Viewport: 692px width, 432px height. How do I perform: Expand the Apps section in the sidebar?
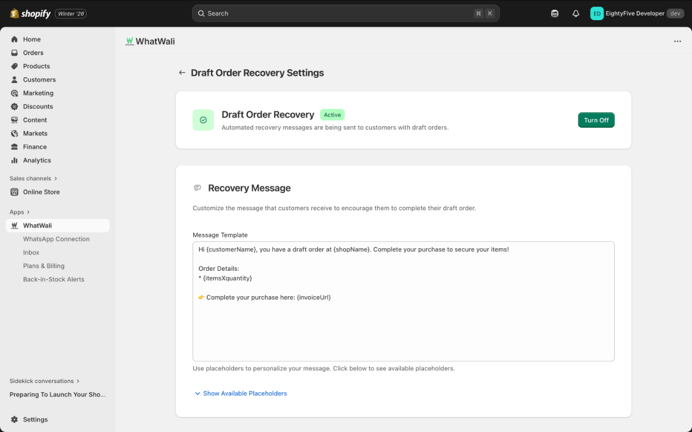click(17, 211)
